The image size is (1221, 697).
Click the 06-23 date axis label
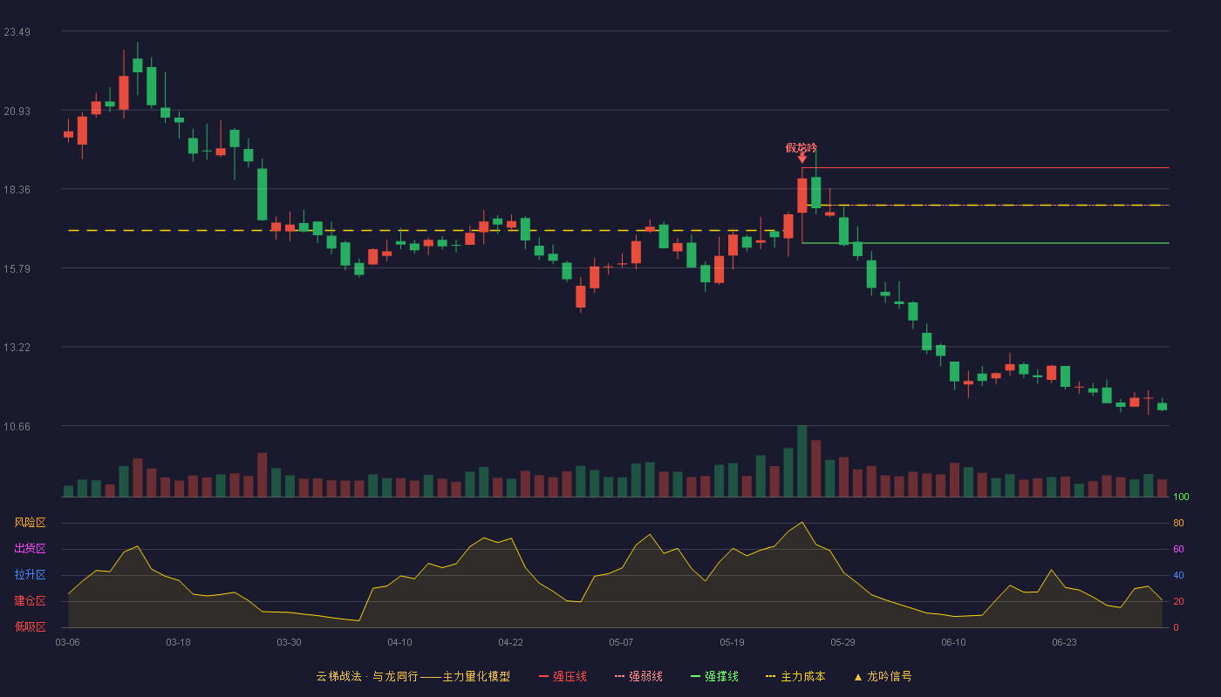[x=1064, y=642]
